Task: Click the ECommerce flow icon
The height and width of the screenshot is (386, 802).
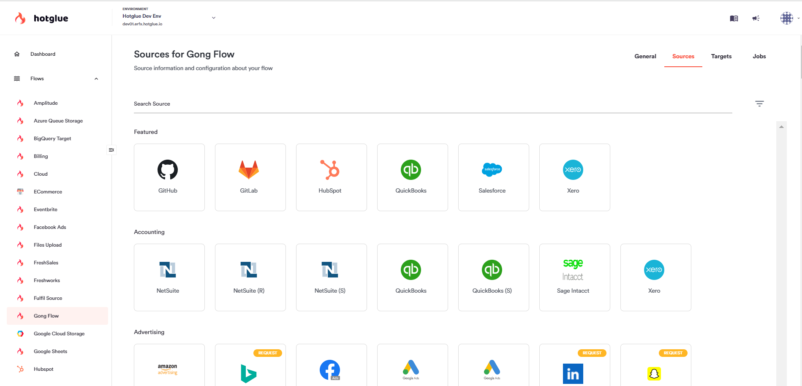Action: coord(20,192)
